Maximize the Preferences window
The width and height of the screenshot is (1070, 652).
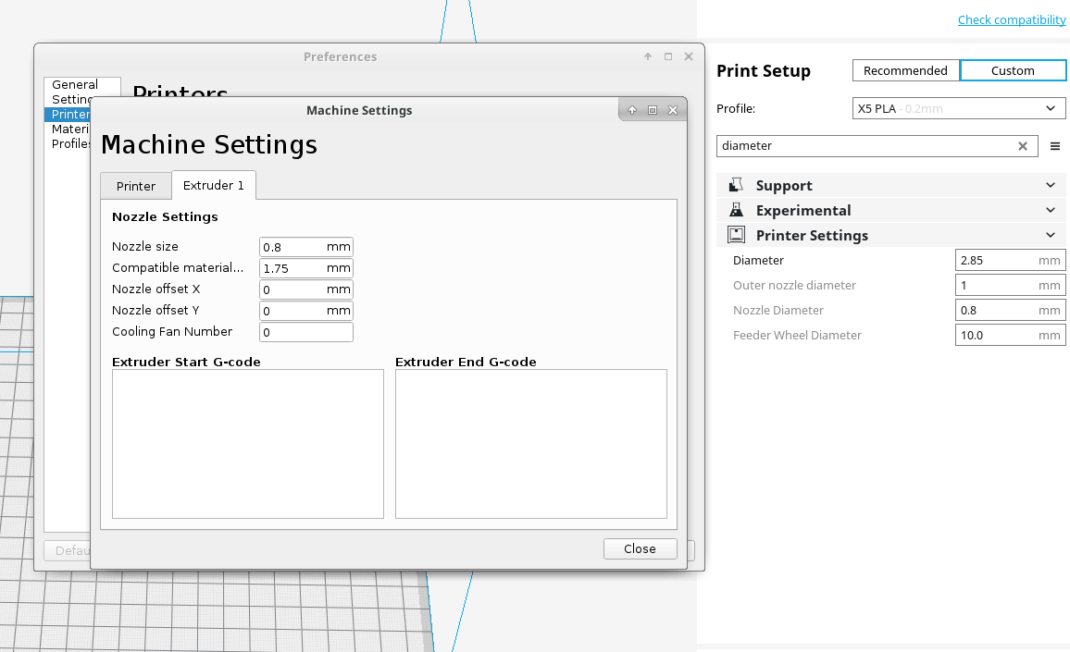668,56
